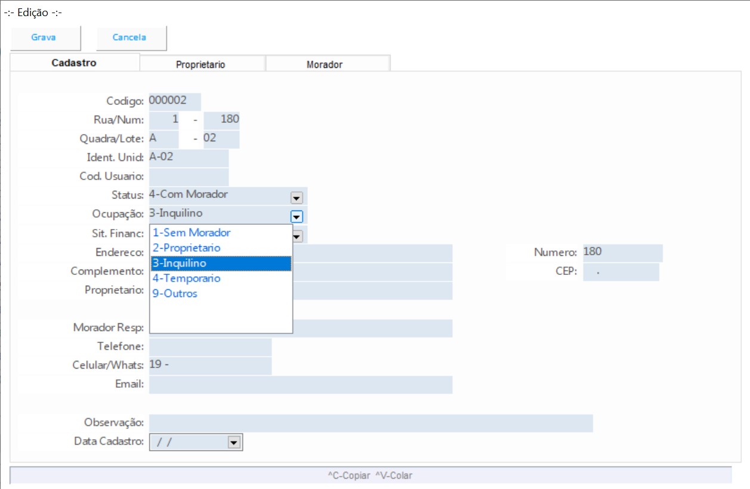750x489 pixels.
Task: Focus the Email input field
Action: 300,385
